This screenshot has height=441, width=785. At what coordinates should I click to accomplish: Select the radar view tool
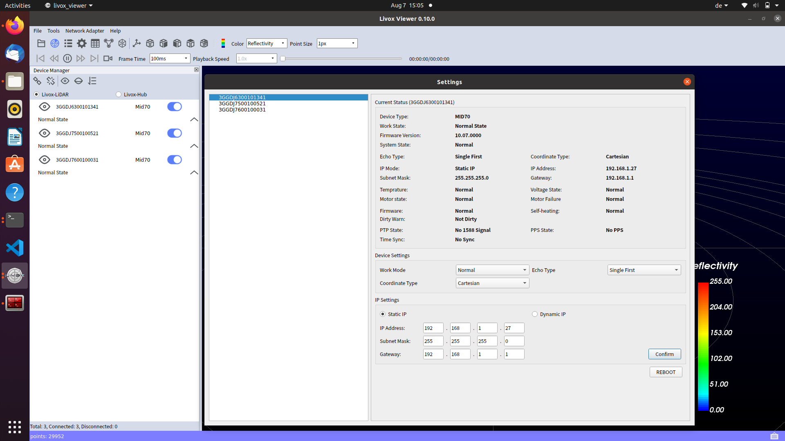click(54, 43)
